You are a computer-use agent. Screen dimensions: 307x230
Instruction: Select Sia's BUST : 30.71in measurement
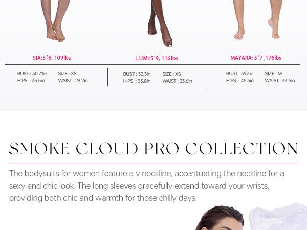click(32, 73)
